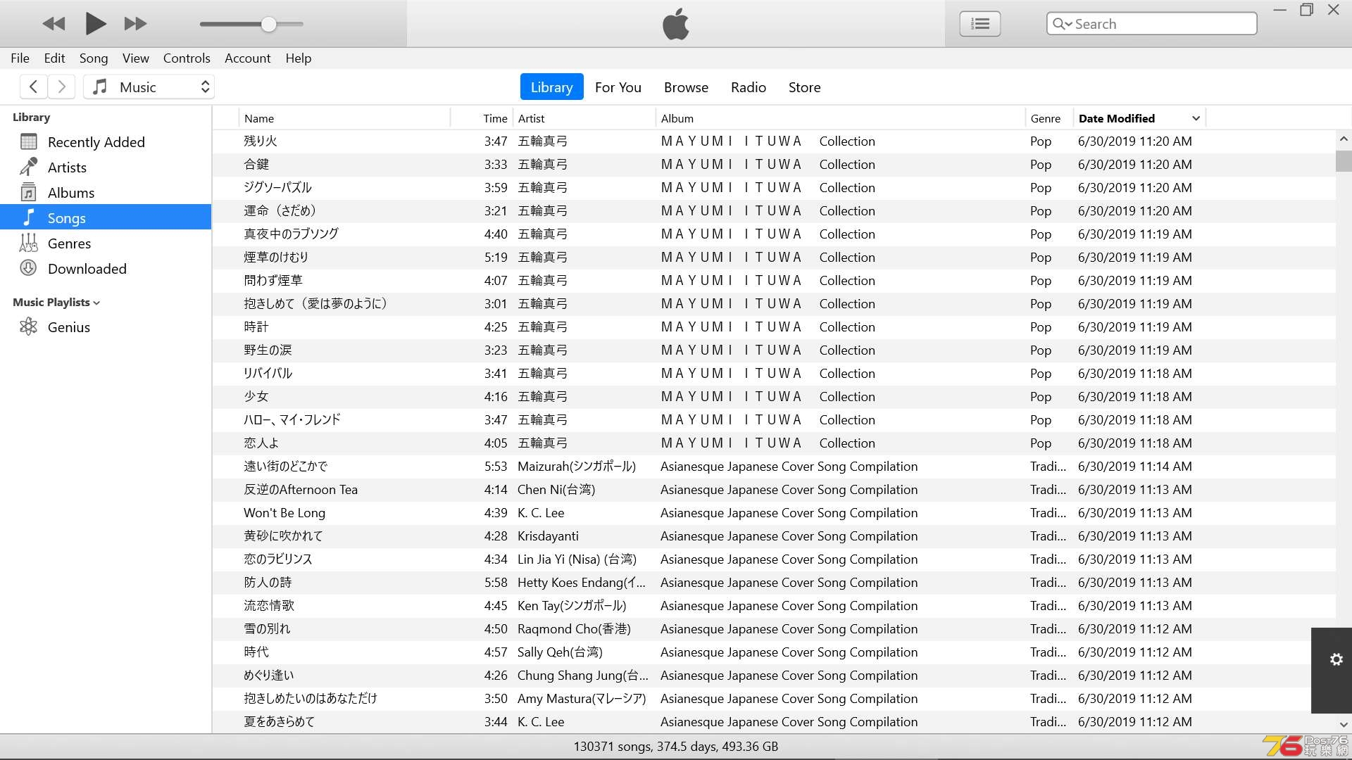Skip to the previous track with the rewind icon
The image size is (1352, 760).
[54, 24]
